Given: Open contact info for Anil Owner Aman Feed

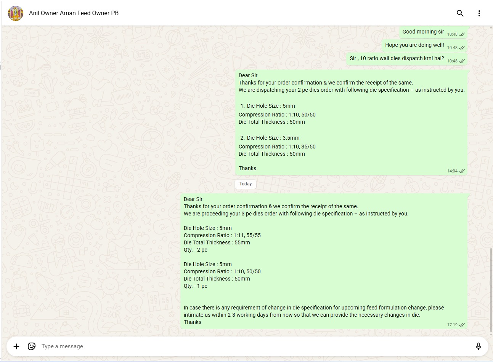Looking at the screenshot, I should pyautogui.click(x=74, y=13).
